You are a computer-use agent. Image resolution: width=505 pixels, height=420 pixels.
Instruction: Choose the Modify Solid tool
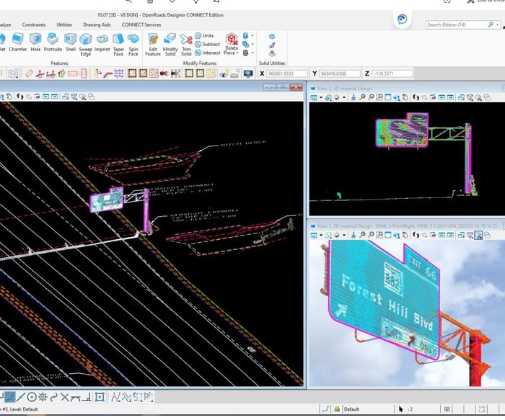[x=170, y=45]
